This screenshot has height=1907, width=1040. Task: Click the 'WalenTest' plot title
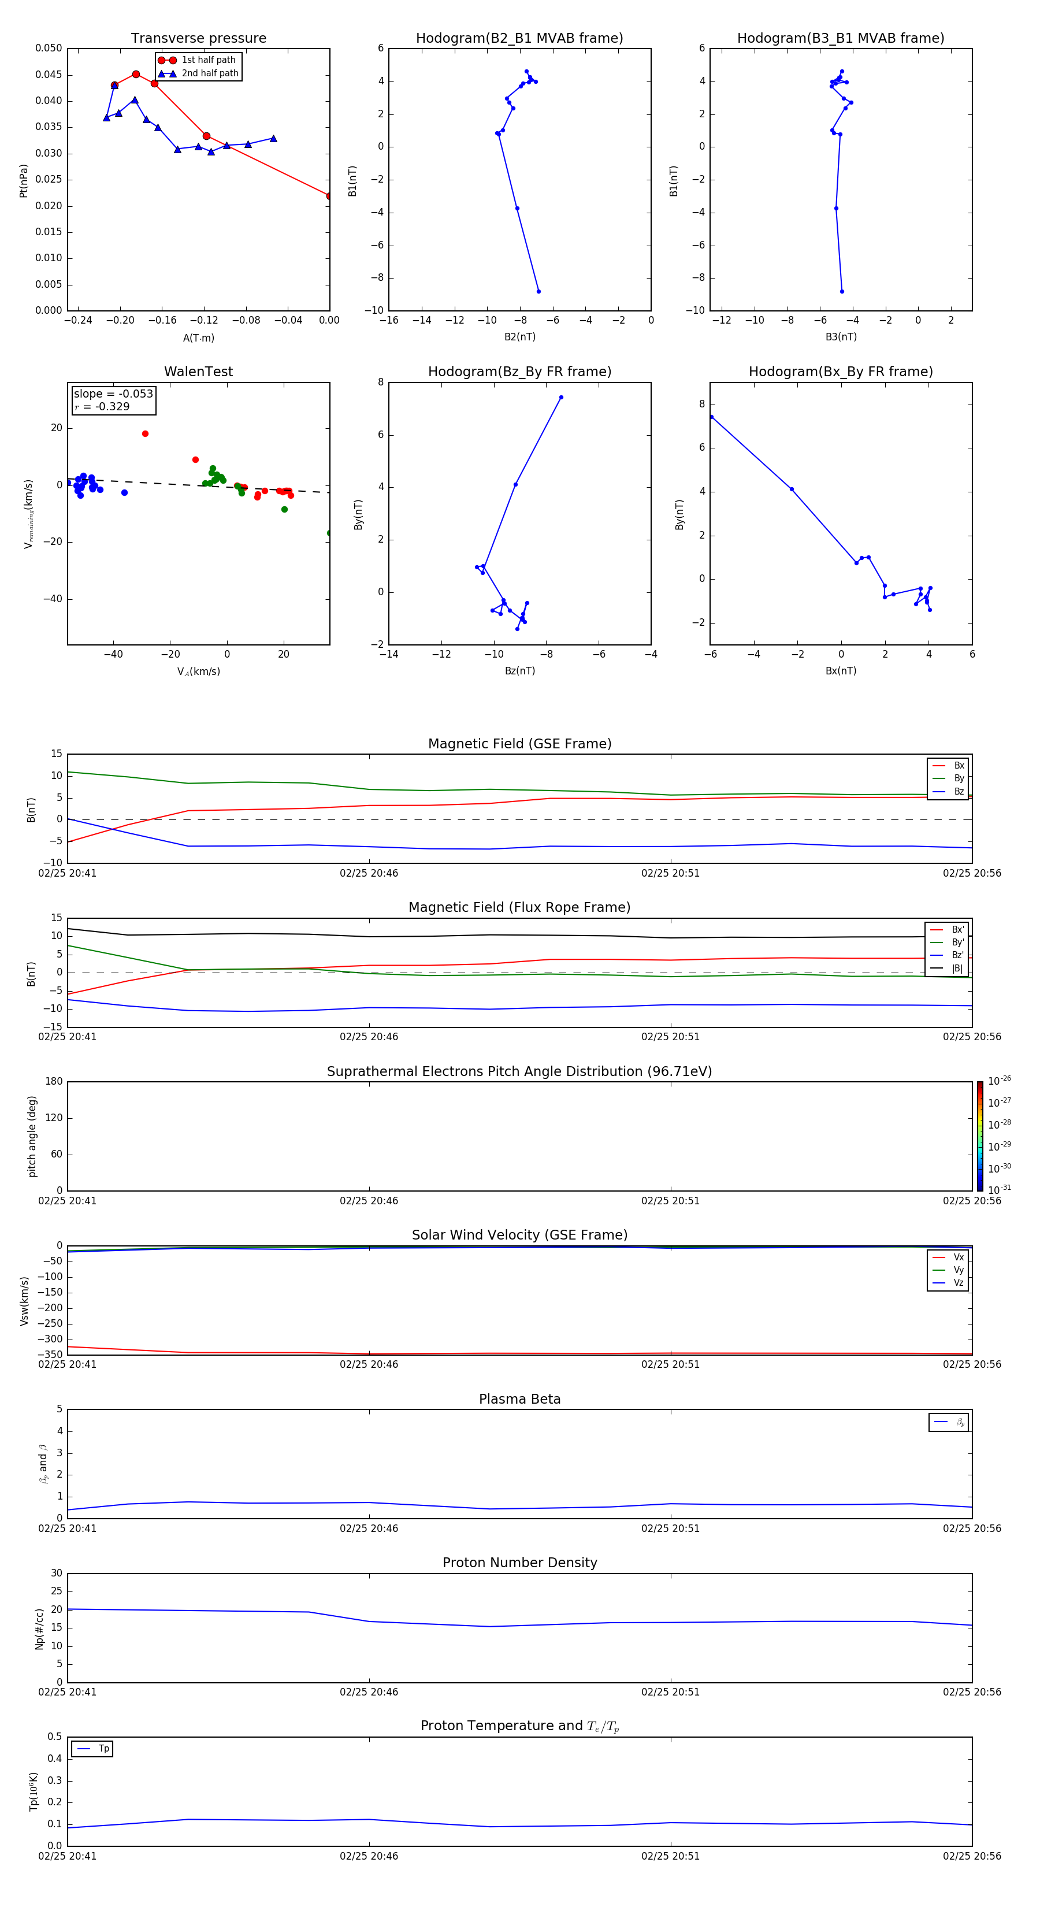coord(198,372)
